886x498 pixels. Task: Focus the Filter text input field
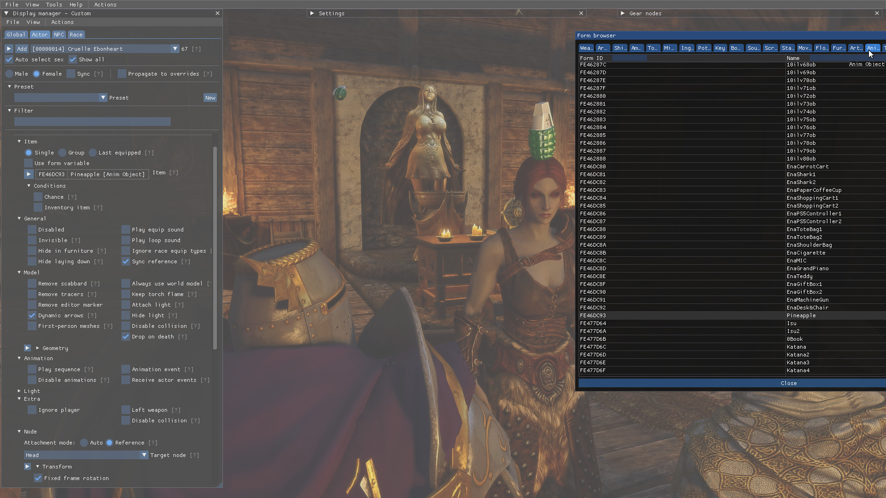(x=92, y=122)
